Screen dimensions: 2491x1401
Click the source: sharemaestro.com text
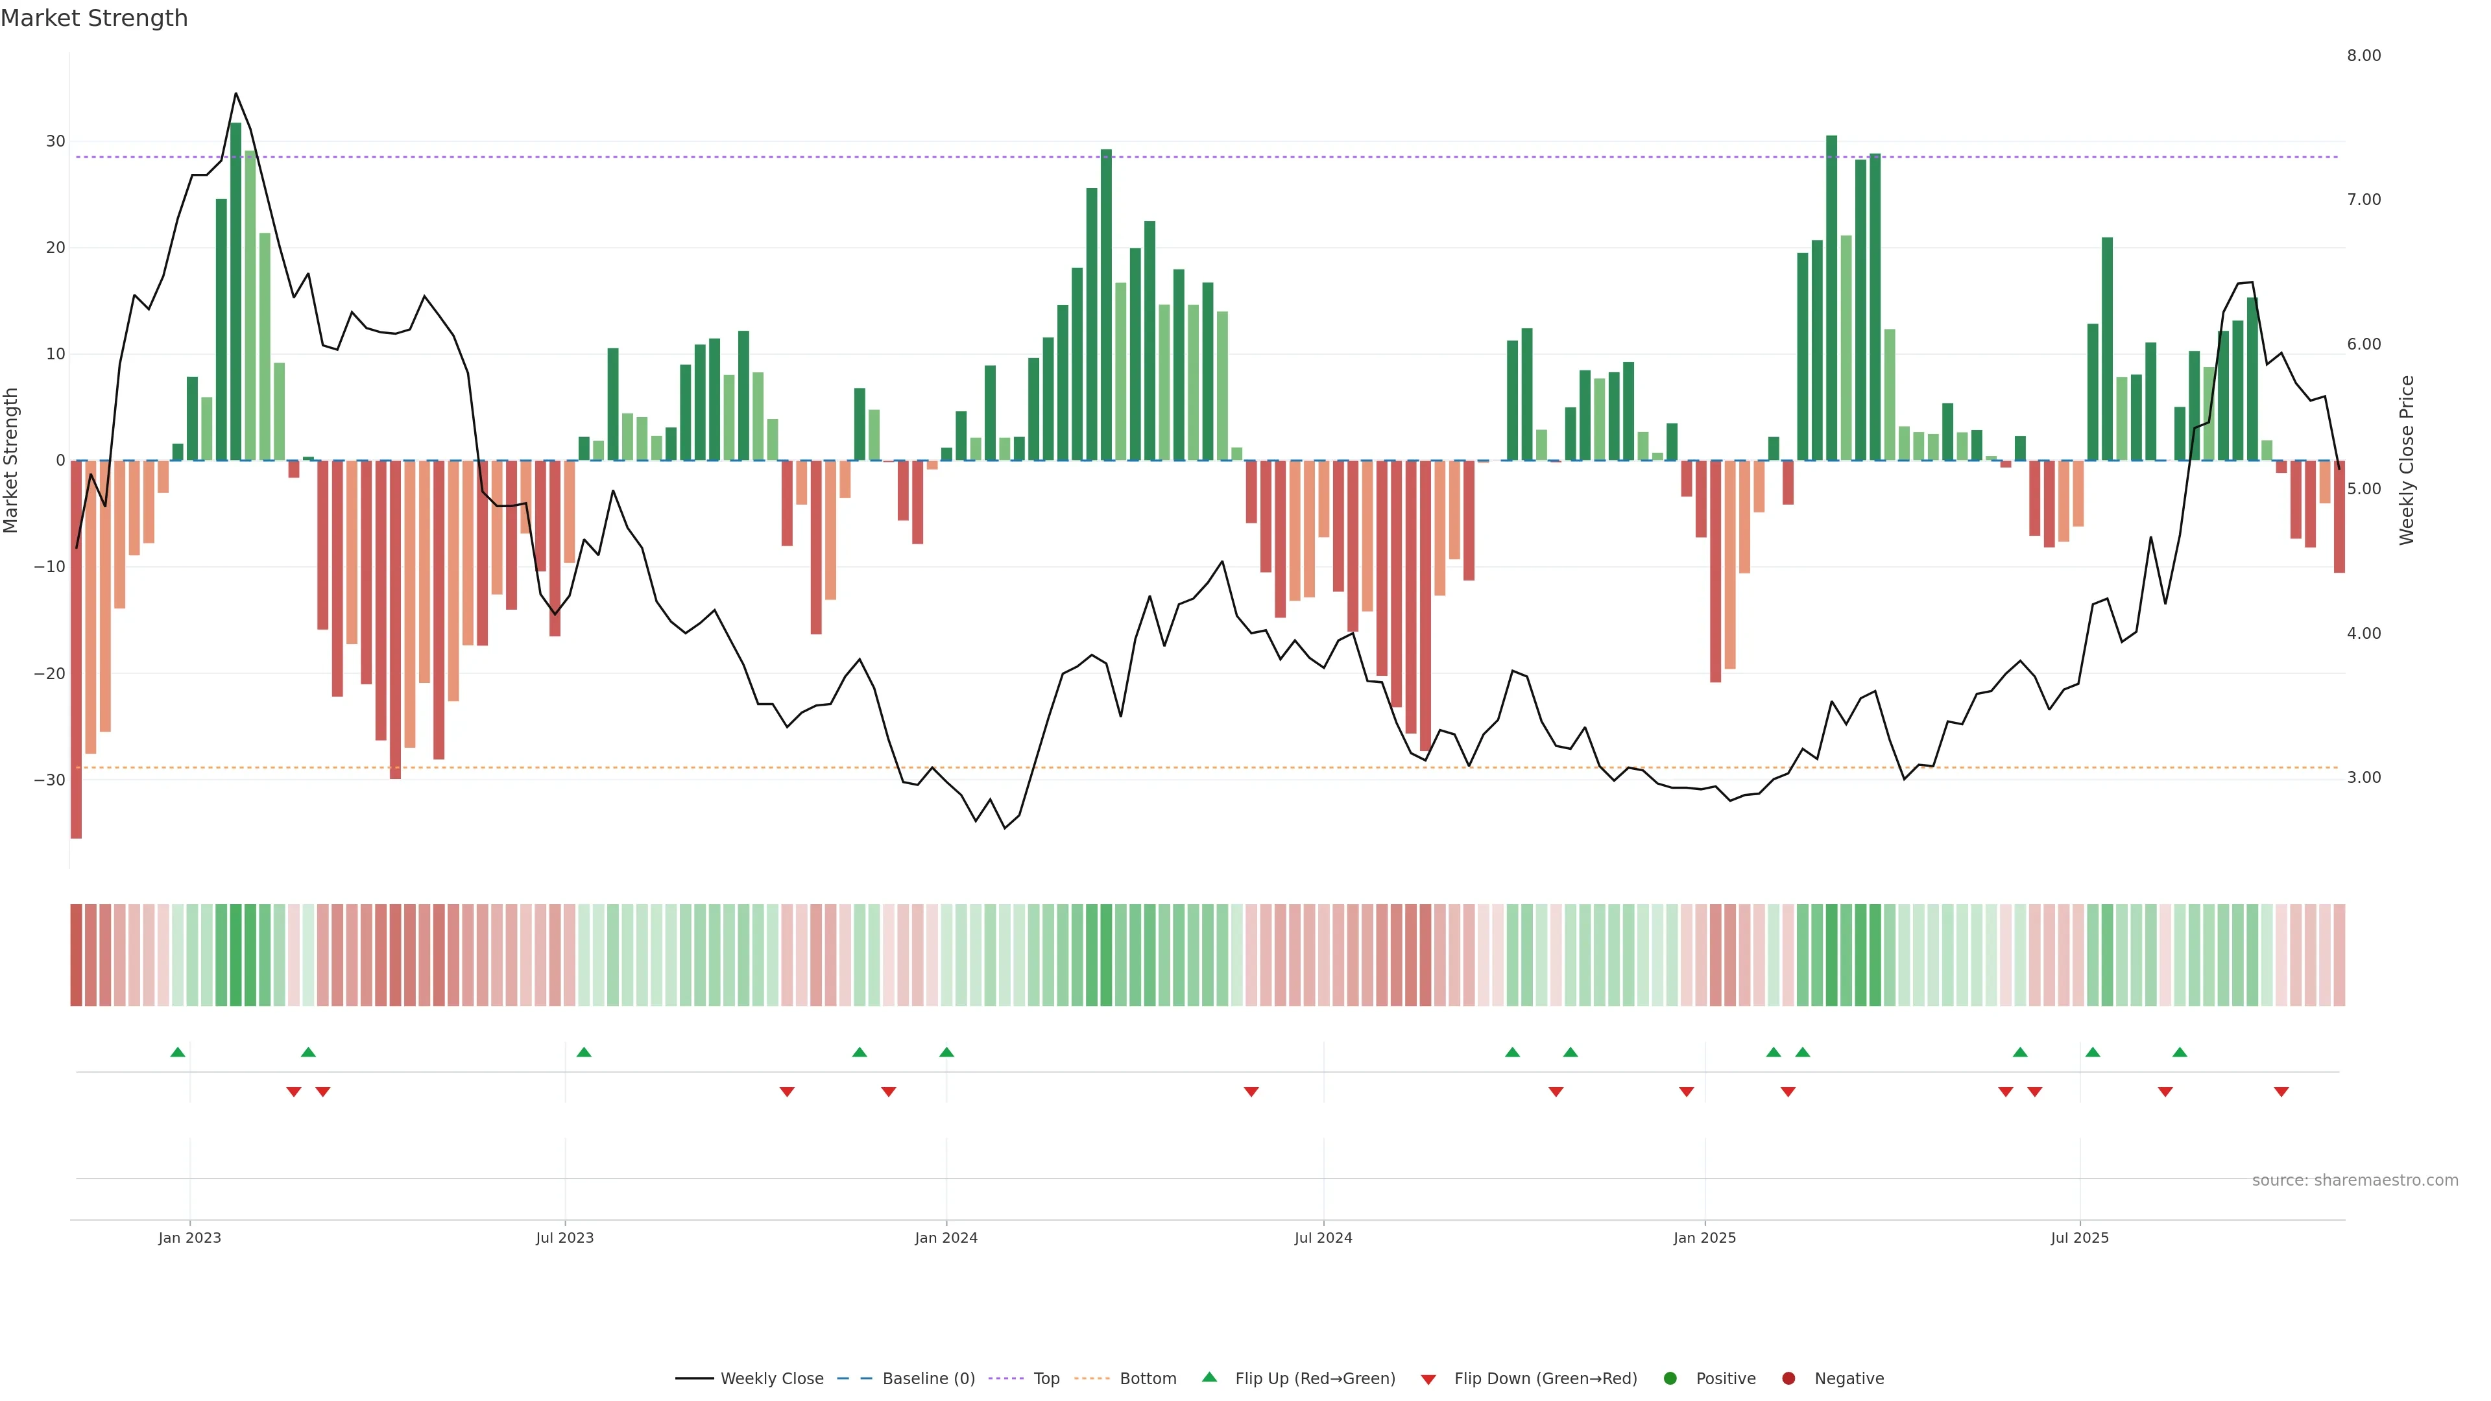(x=2355, y=1180)
